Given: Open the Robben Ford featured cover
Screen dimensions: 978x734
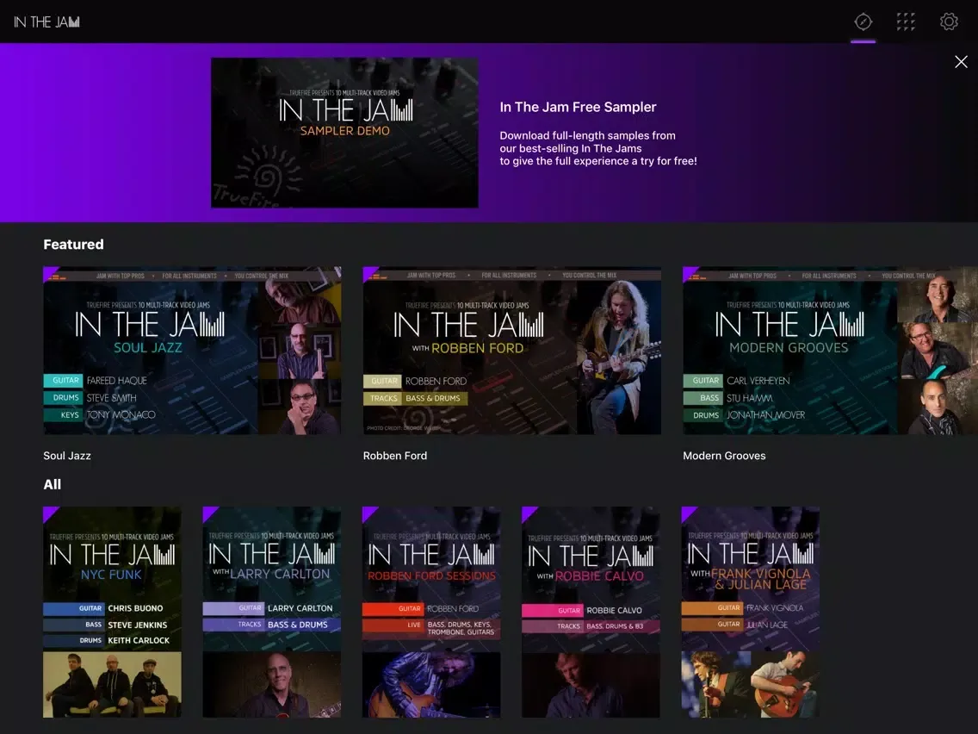Looking at the screenshot, I should pos(512,351).
